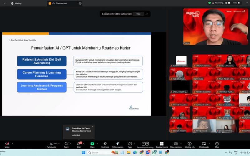Image resolution: width=250 pixels, height=156 pixels.
Task: Expand the arrow next to Share
Action: coord(97,143)
